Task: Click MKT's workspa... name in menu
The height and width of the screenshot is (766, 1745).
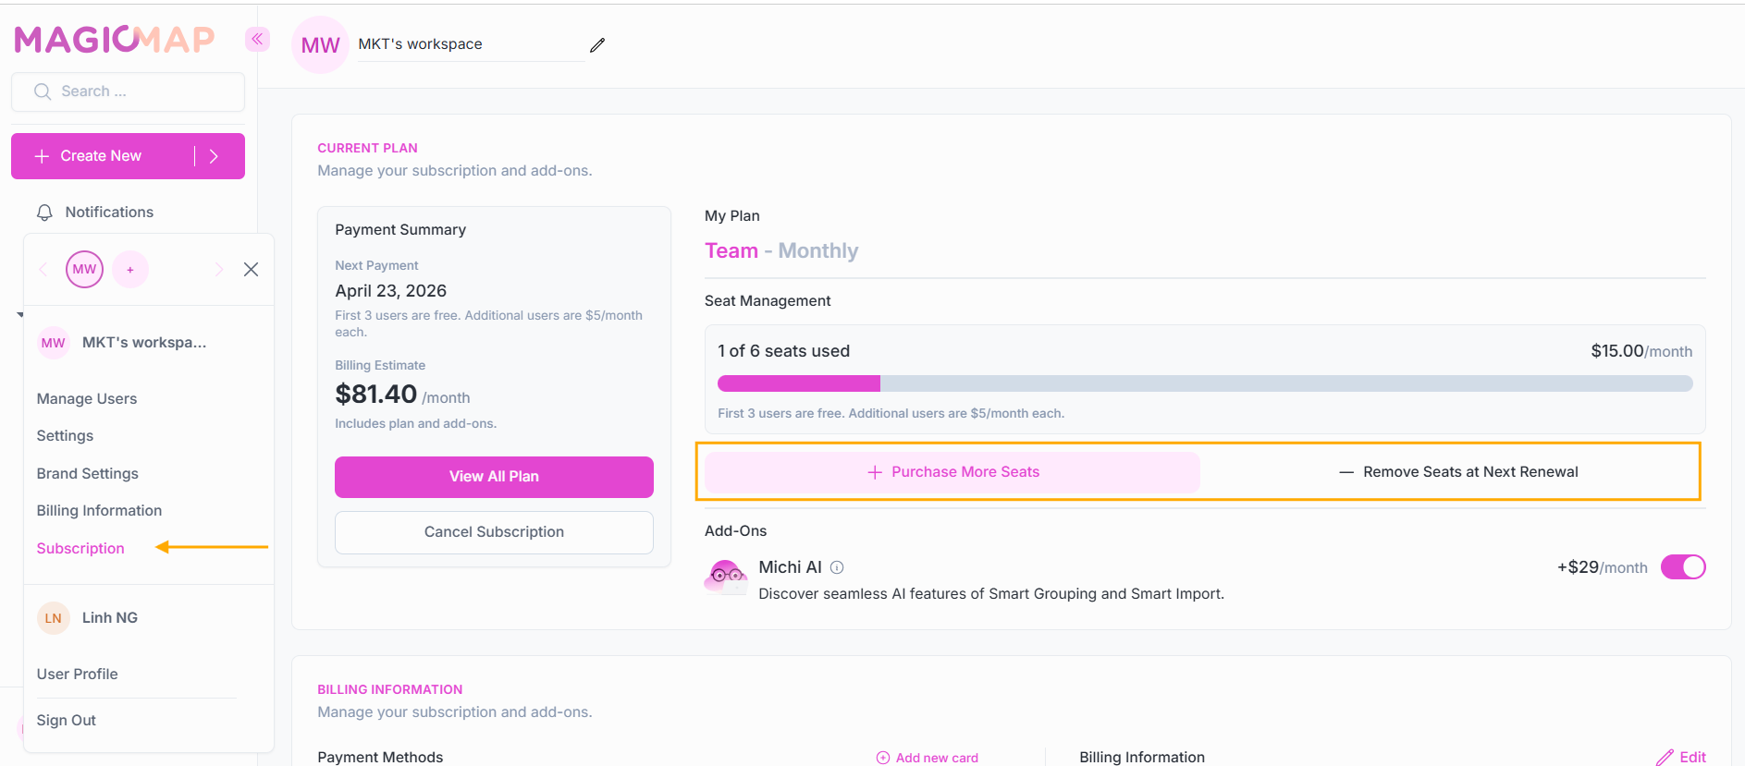Action: click(x=144, y=343)
